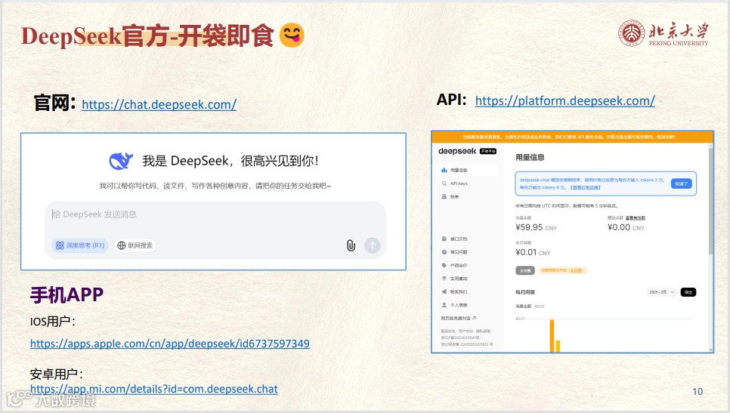Click the ¥0.01 CNY monthly spend value
The height and width of the screenshot is (413, 730).
pos(533,252)
